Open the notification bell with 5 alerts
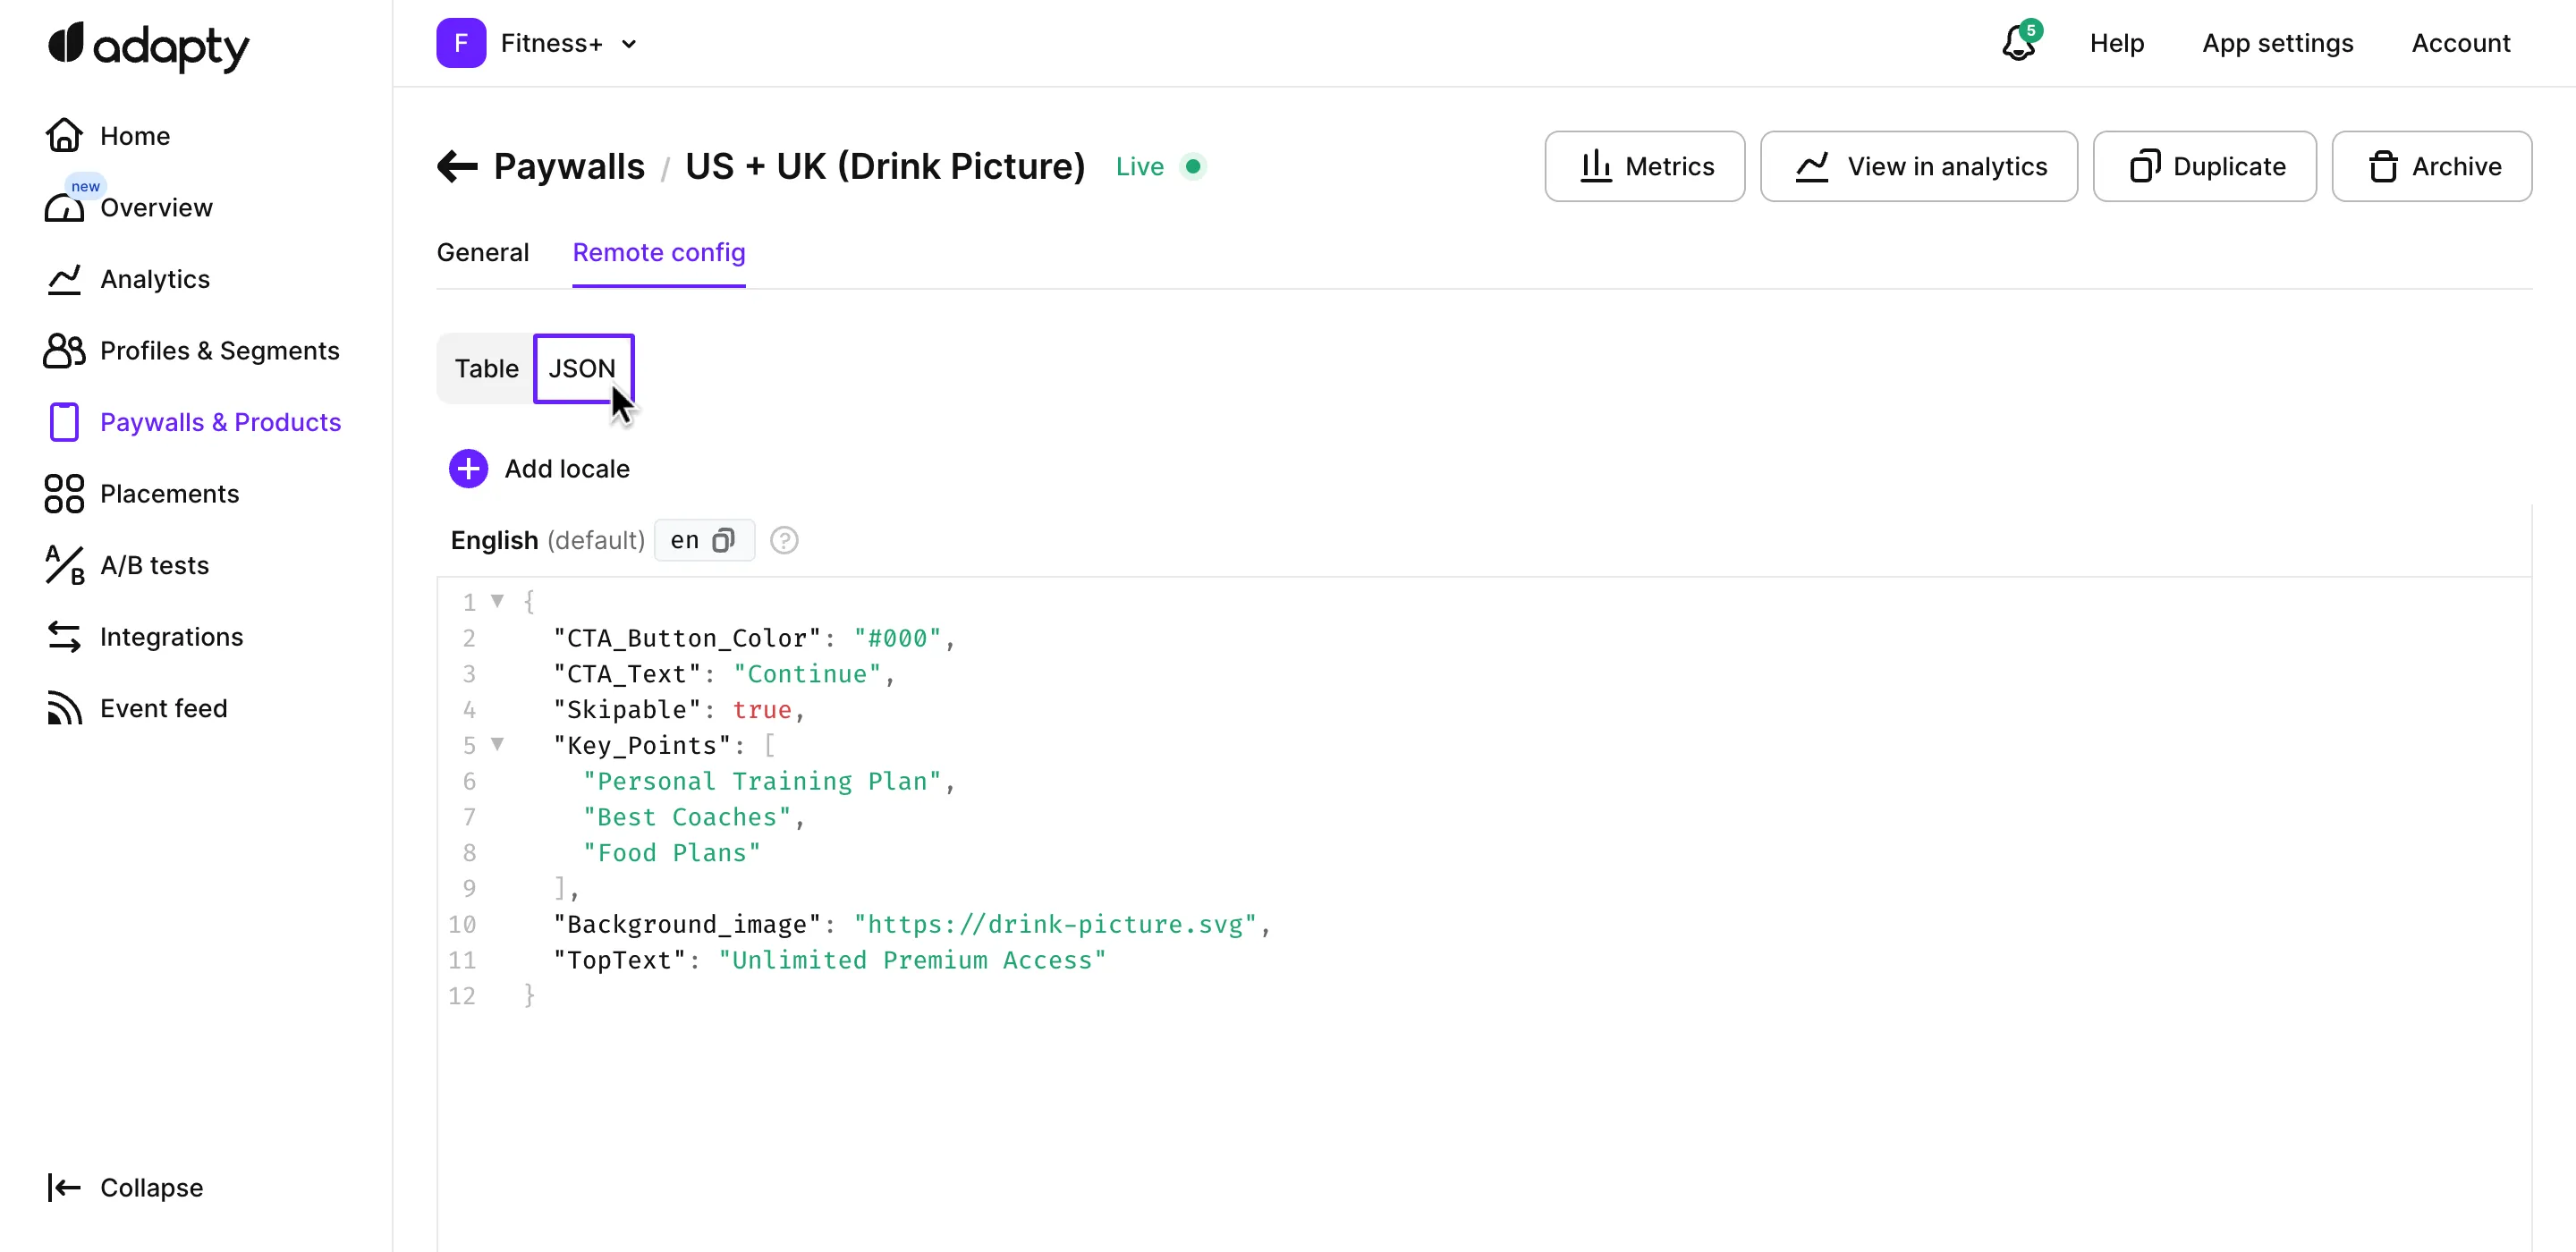The width and height of the screenshot is (2576, 1252). [2018, 45]
